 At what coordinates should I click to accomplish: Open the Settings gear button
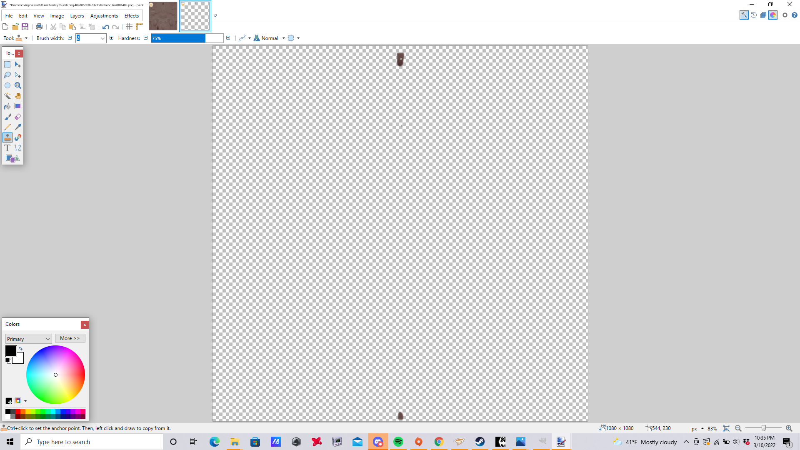coord(785,15)
